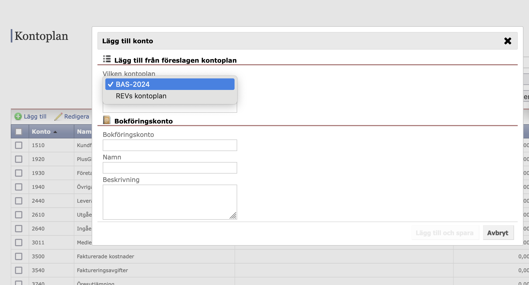This screenshot has height=285, width=529.
Task: Click the Konto column sort arrow
Action: [55, 132]
